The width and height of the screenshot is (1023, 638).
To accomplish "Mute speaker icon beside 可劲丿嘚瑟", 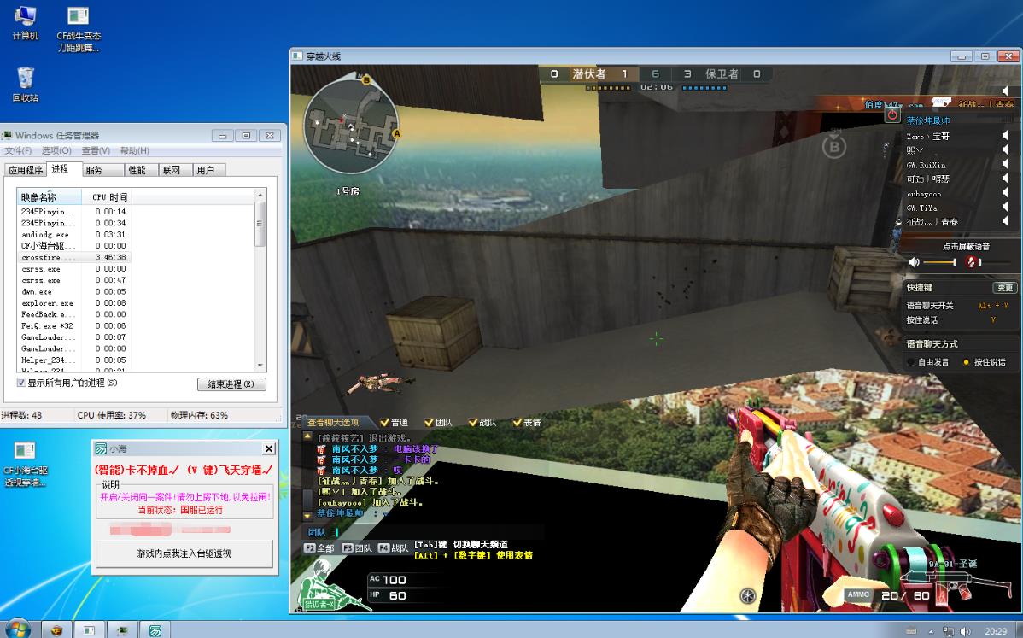I will pyautogui.click(x=1005, y=179).
